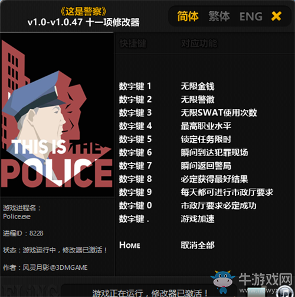Click 取消全部 to cancel all cheats
Viewport: 295px width, 297px height.
pos(198,246)
